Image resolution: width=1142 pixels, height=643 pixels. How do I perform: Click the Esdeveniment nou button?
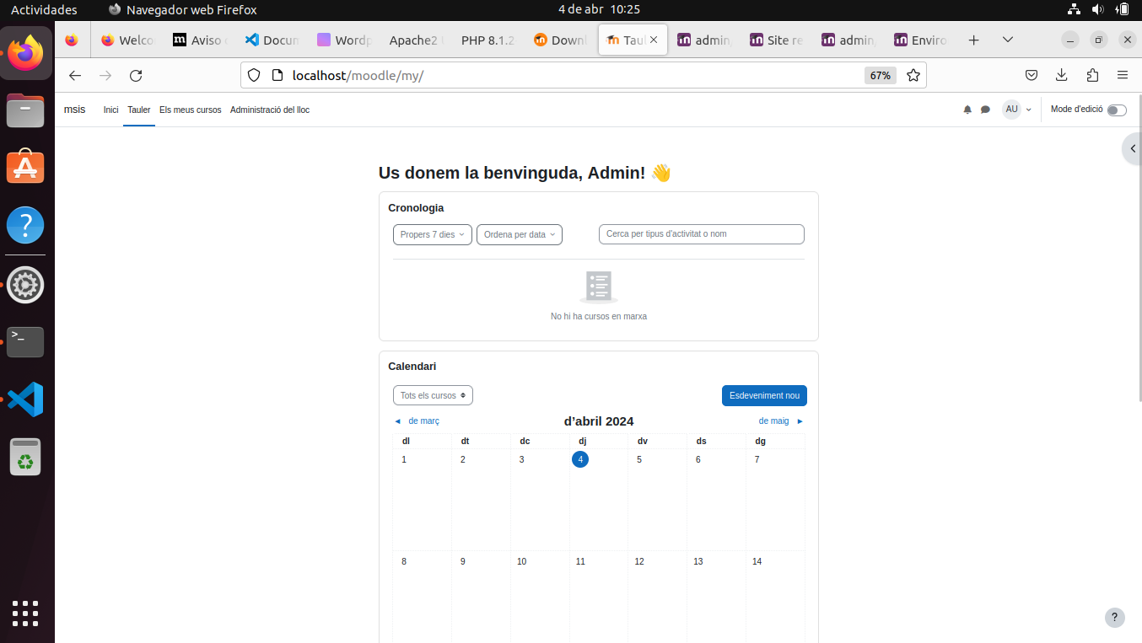pyautogui.click(x=764, y=395)
